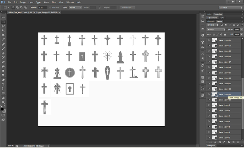Choose the Lasso tool
The width and height of the screenshot is (244, 148).
click(3, 26)
